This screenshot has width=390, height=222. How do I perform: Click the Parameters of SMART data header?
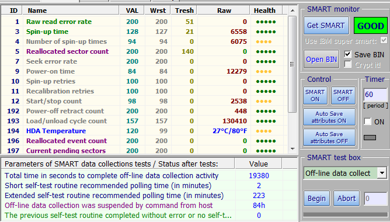[x=118, y=164]
